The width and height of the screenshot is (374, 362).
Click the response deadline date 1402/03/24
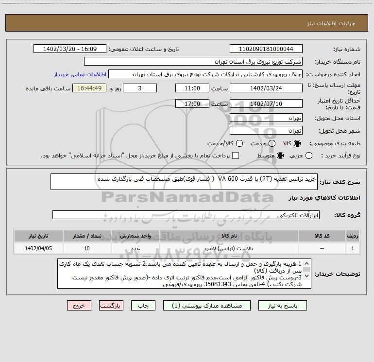(x=266, y=88)
